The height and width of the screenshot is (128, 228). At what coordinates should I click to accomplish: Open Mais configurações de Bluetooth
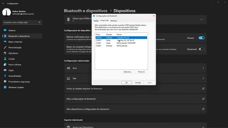135,99
